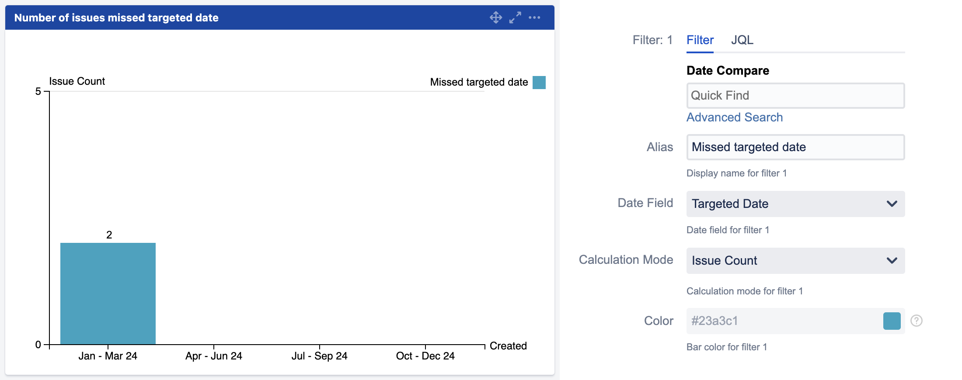The width and height of the screenshot is (962, 380).
Task: Open the Date Field dropdown 'Targeted Date'
Action: 795,204
